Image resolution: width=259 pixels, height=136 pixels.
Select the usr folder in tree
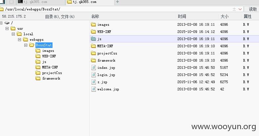pyautogui.click(x=20, y=29)
